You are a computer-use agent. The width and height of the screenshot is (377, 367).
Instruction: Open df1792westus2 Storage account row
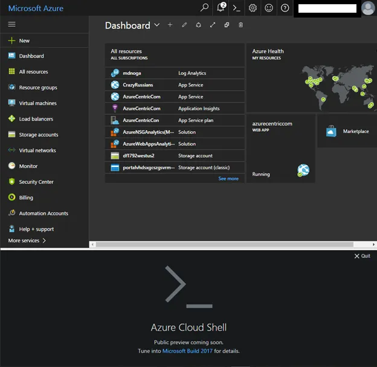(175, 155)
